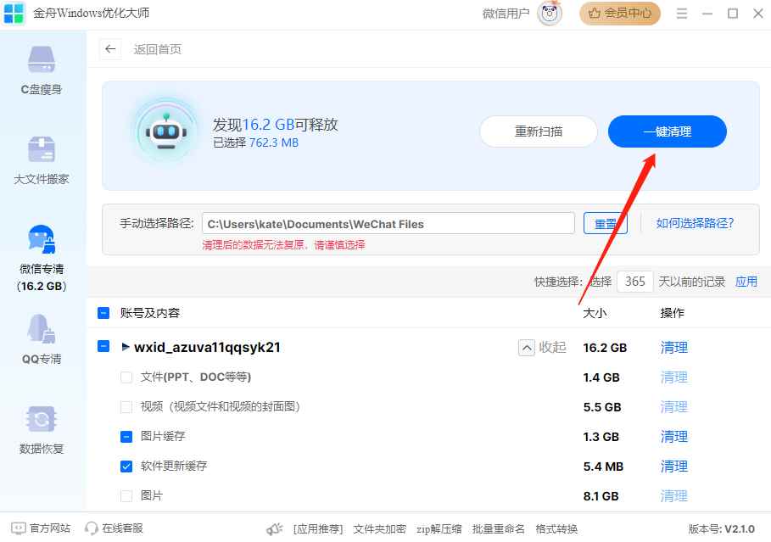
Task: Click the 大小 column header
Action: [x=595, y=313]
